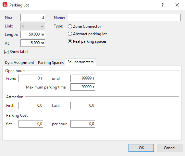Click the Vissim app icon in title bar
The width and height of the screenshot is (185, 156).
click(x=5, y=5)
